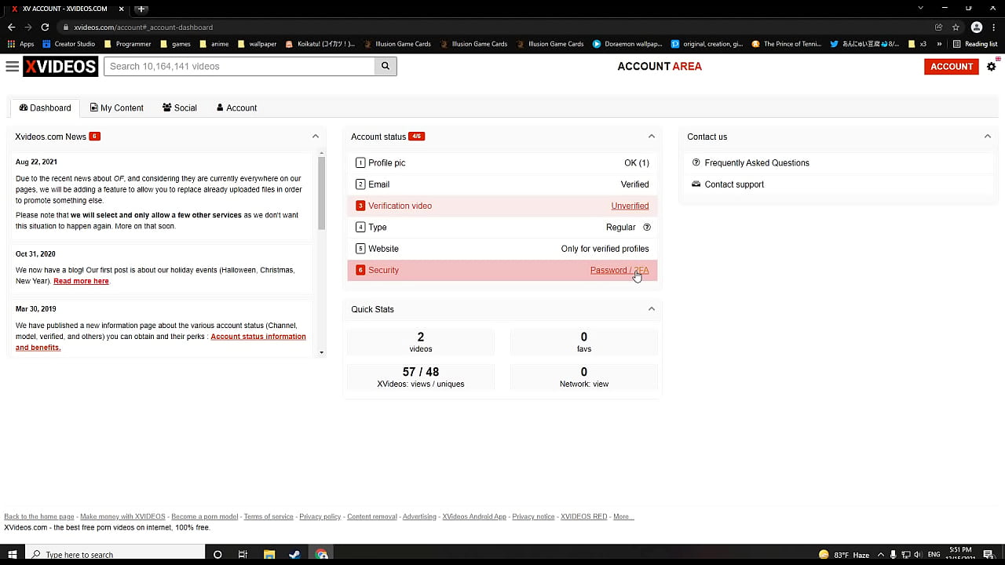Collapse the Quick Stats panel
This screenshot has width=1005, height=565.
pos(651,309)
